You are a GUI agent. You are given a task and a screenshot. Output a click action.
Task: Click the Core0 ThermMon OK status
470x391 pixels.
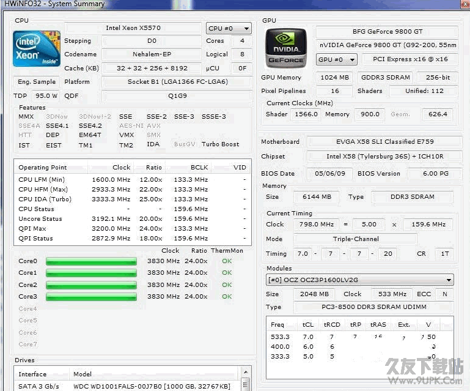point(227,261)
